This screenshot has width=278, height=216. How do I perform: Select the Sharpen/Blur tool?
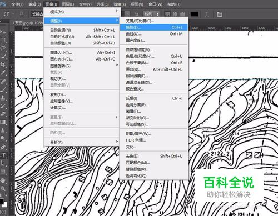point(3,130)
